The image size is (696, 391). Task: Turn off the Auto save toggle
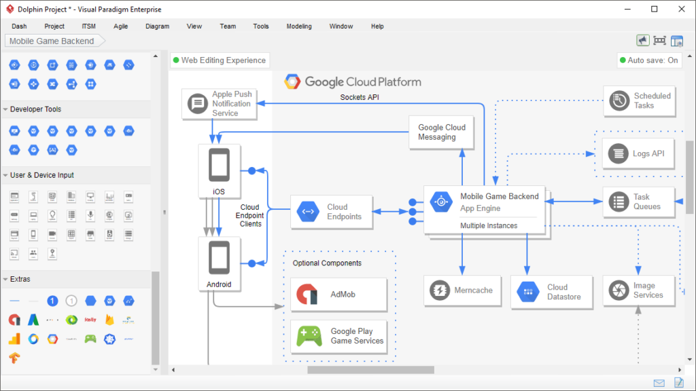pyautogui.click(x=649, y=60)
